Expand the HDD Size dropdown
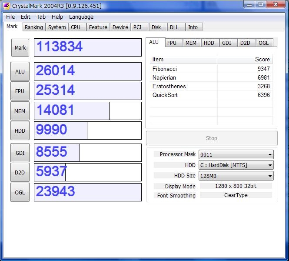The image size is (289, 261). (x=236, y=176)
